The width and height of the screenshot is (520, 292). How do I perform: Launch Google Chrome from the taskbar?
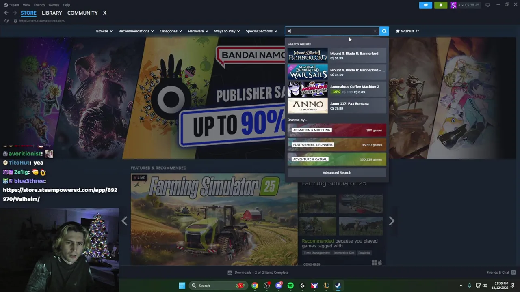click(255, 286)
